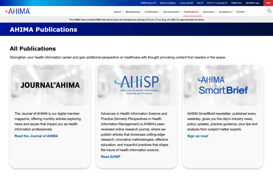Open the Business Solutions link

click(168, 3)
